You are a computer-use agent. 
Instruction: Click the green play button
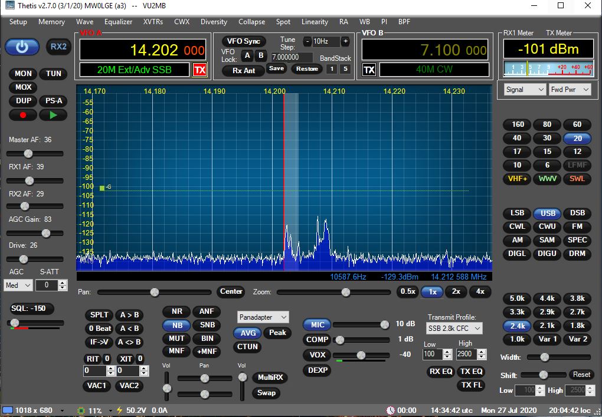tap(53, 114)
